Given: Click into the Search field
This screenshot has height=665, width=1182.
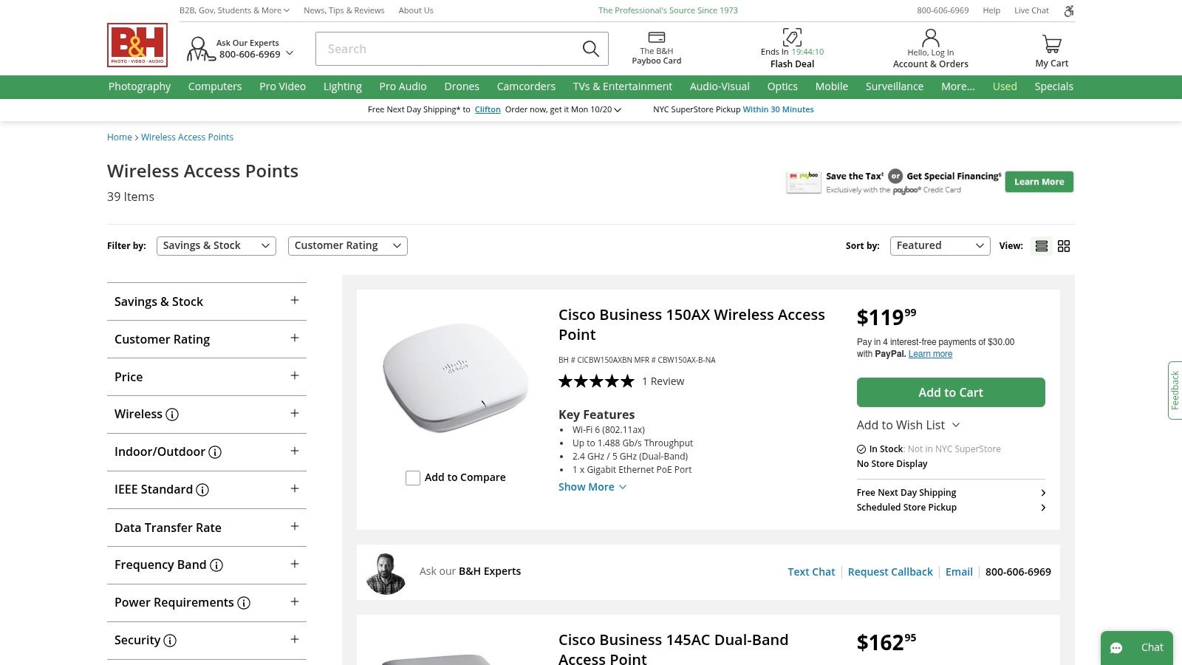Looking at the screenshot, I should 447,49.
